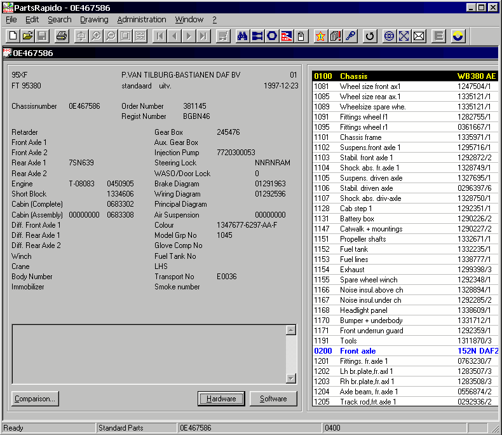Image resolution: width=502 pixels, height=435 pixels.
Task: Click the blue key icon
Action: pos(350,36)
